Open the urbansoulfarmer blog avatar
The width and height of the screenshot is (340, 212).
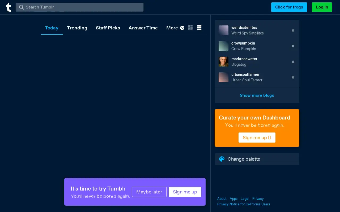(223, 77)
